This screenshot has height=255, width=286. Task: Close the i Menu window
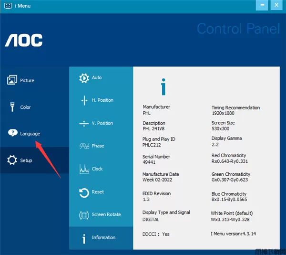(x=276, y=5)
